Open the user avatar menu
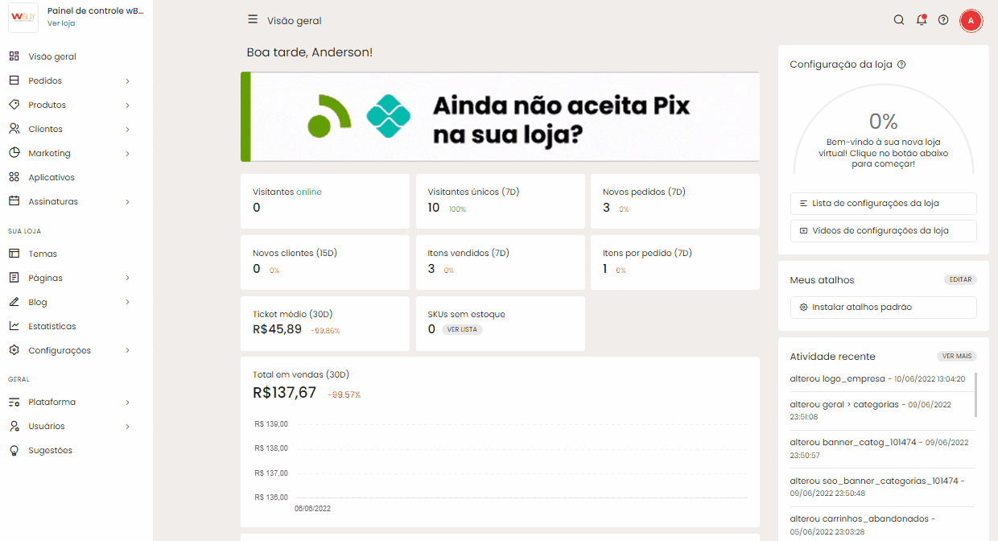The image size is (998, 541). point(971,20)
